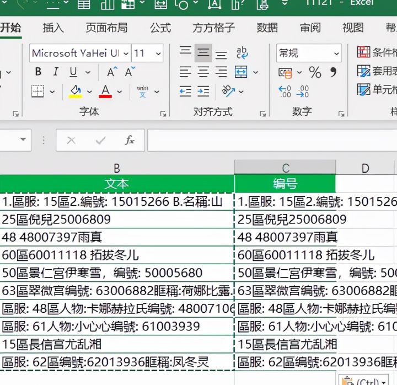
Task: Align text to the left
Action: [185, 72]
